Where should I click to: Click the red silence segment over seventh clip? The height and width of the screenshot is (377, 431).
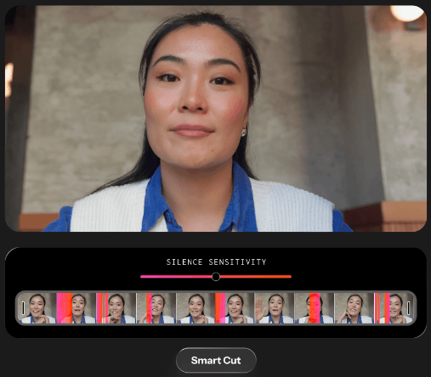click(x=315, y=308)
